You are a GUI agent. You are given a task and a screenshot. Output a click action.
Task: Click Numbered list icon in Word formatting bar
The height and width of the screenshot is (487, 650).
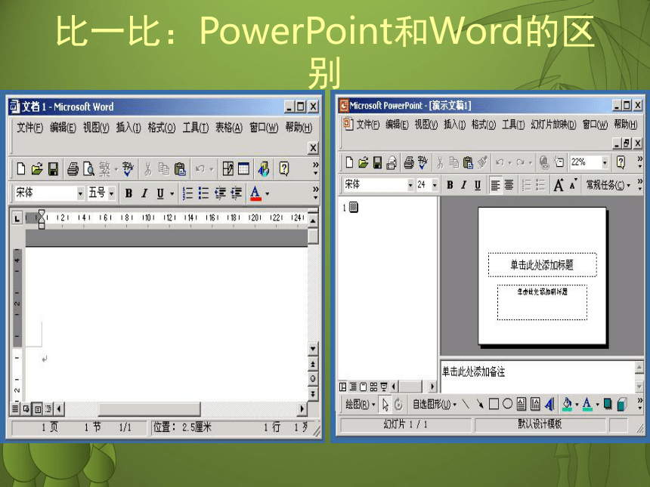tap(187, 193)
